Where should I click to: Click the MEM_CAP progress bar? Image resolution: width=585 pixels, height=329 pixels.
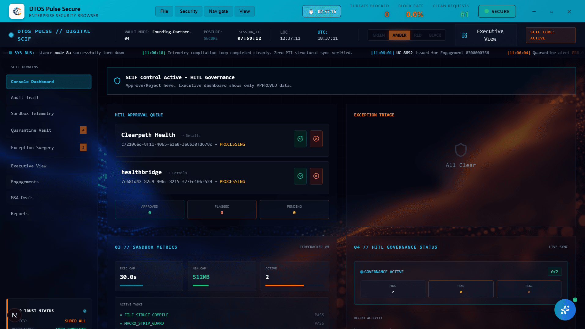(x=222, y=285)
